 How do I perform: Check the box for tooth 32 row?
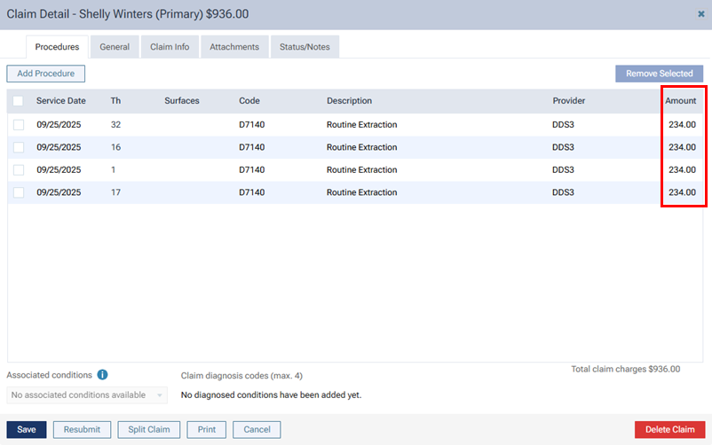[19, 125]
